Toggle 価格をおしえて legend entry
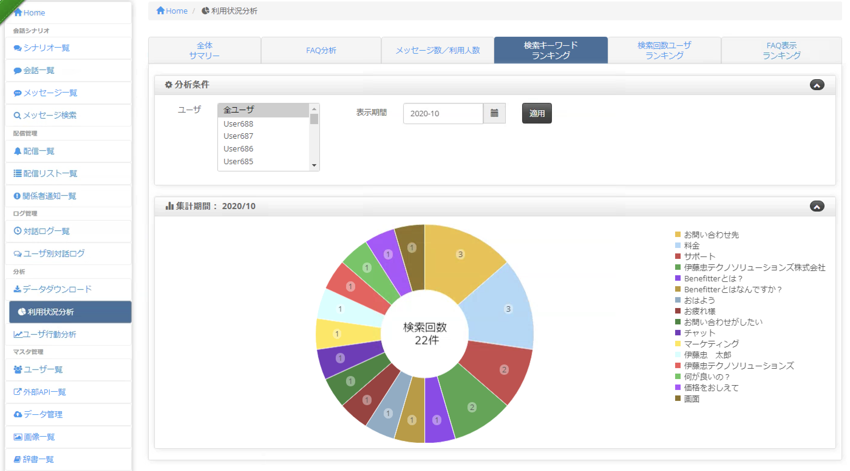The height and width of the screenshot is (471, 850). (707, 388)
